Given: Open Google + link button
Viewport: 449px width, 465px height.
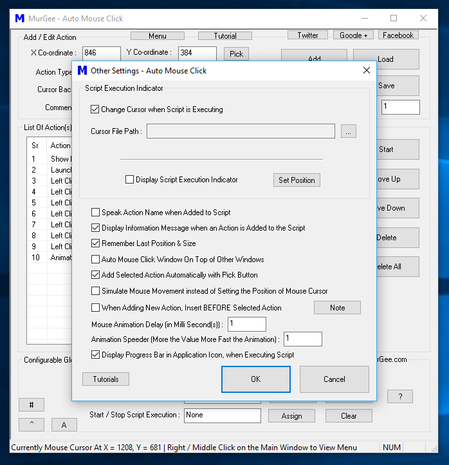Looking at the screenshot, I should pyautogui.click(x=353, y=35).
